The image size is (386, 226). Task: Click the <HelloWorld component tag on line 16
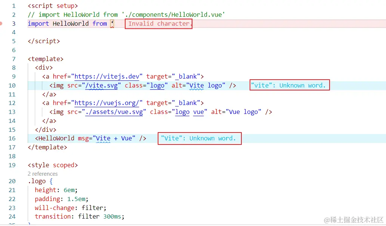55,139
